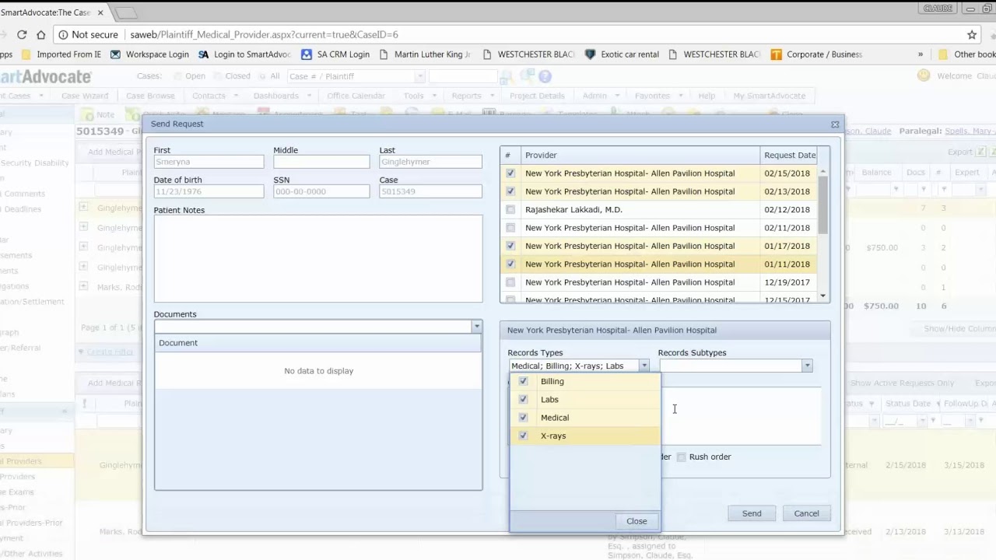Uncheck the 01/17/2018 provider row checkbox

(510, 246)
